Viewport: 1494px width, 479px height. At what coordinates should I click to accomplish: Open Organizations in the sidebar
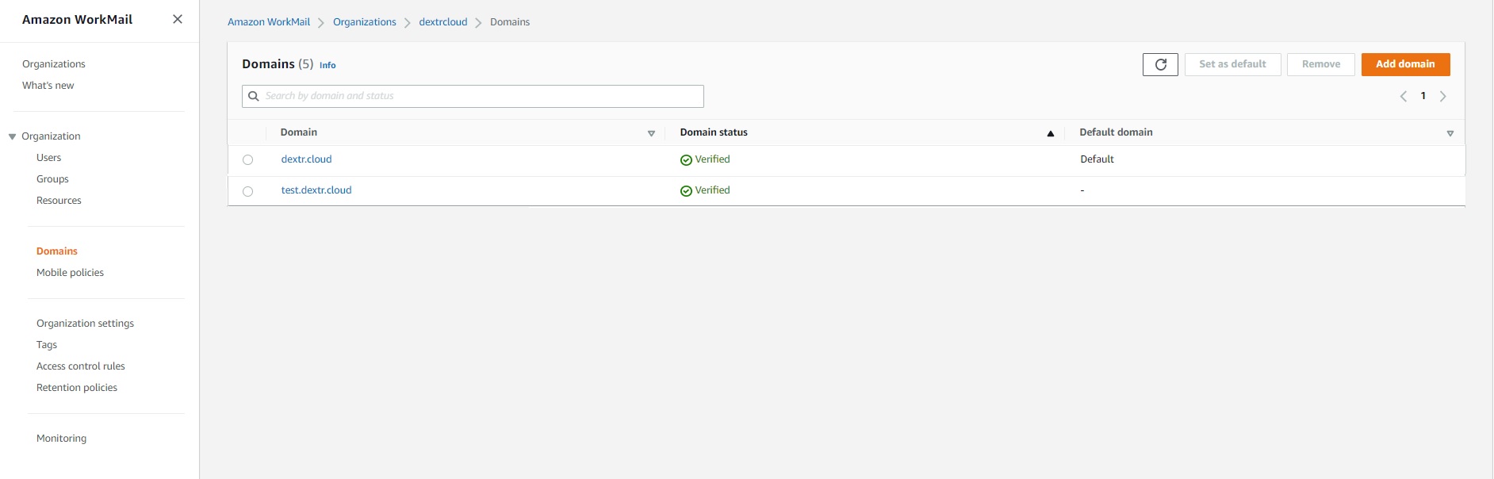coord(54,64)
